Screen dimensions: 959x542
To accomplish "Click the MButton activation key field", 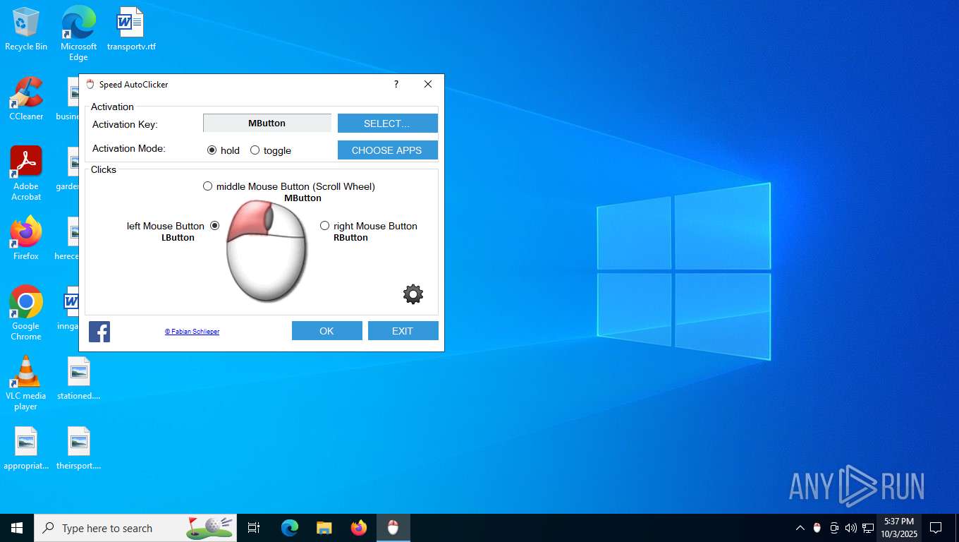I will tap(267, 124).
